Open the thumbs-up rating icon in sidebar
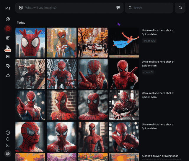 [8, 75]
